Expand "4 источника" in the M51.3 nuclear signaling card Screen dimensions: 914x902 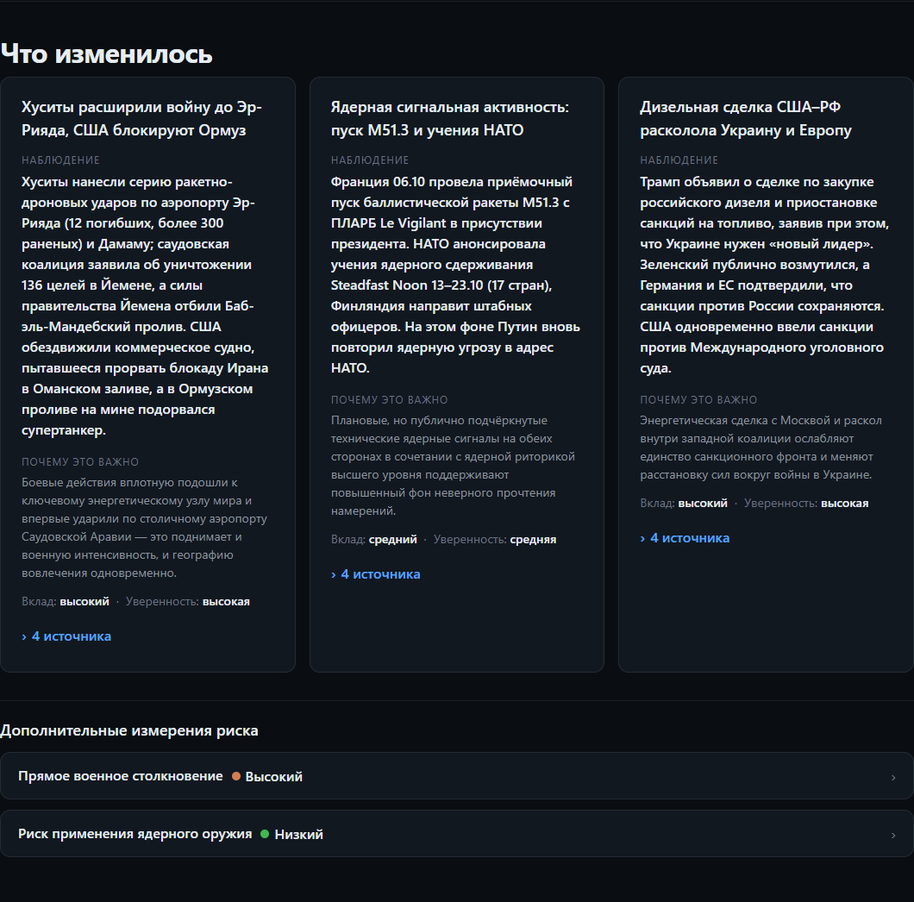[375, 574]
